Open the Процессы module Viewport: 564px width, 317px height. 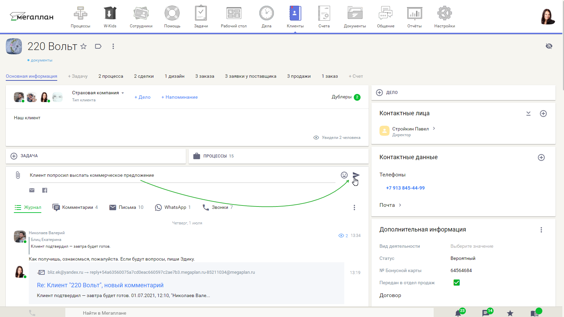pyautogui.click(x=81, y=17)
